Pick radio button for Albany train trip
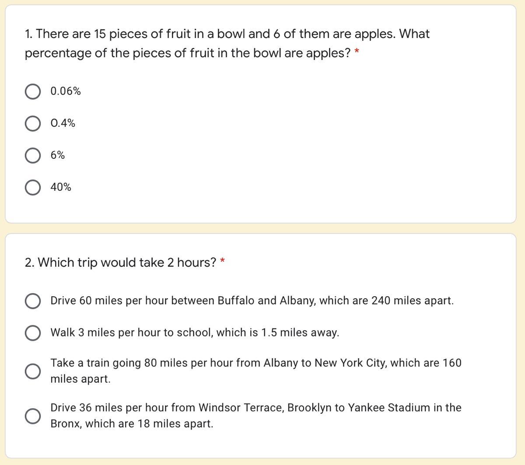 pyautogui.click(x=33, y=371)
